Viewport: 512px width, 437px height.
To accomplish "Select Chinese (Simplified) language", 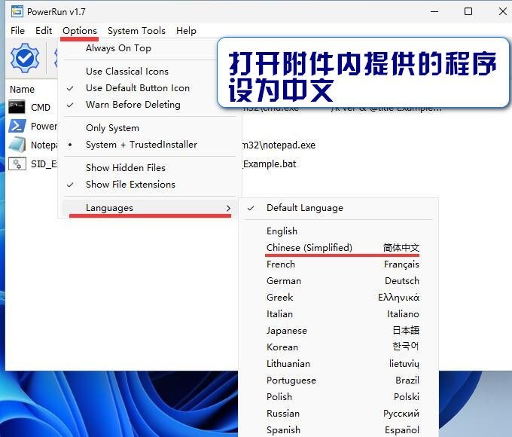I will click(x=338, y=248).
